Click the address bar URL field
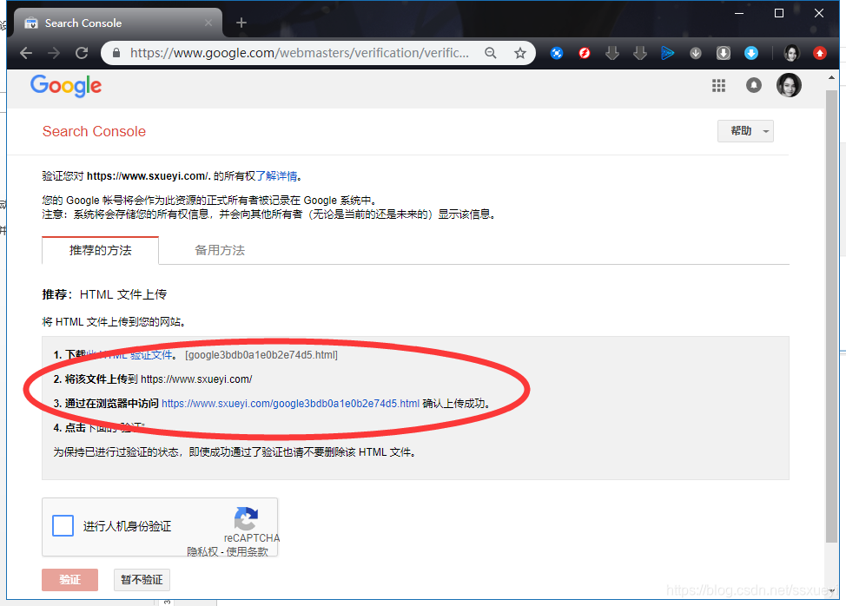 [300, 53]
